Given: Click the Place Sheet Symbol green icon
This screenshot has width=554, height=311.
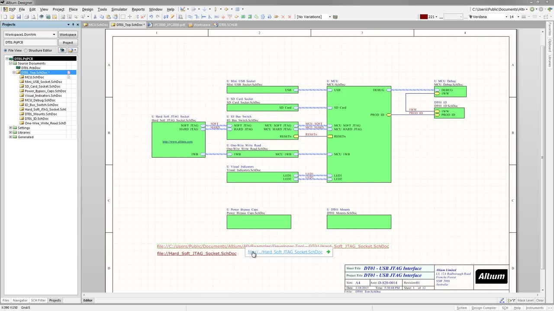Looking at the screenshot, I should click(x=243, y=17).
